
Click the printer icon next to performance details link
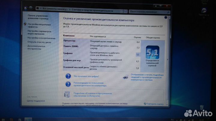[126, 77]
